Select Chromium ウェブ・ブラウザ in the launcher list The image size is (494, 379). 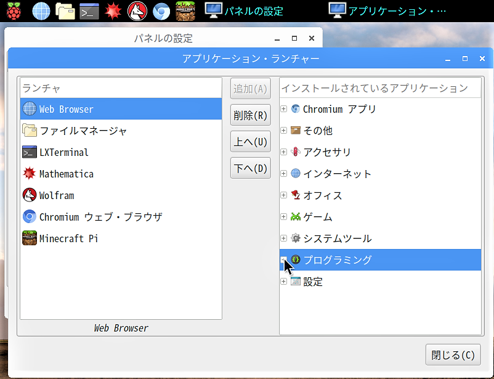121,217
